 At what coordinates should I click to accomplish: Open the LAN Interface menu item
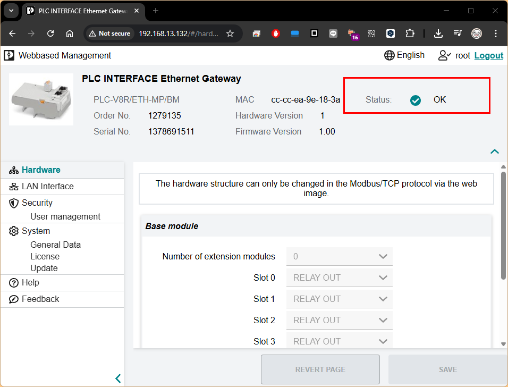click(47, 187)
